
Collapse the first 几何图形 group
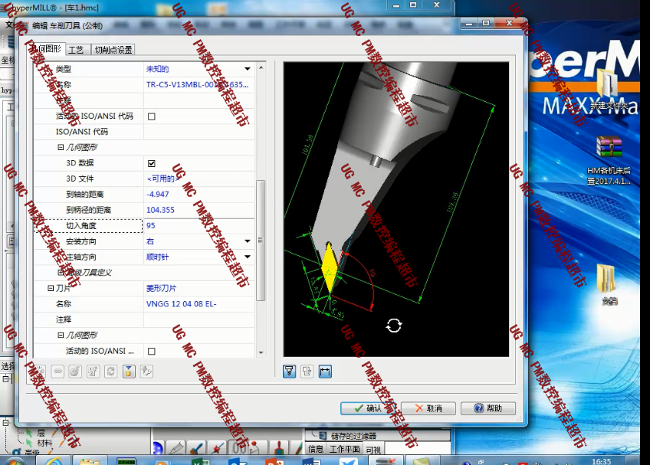click(x=61, y=147)
